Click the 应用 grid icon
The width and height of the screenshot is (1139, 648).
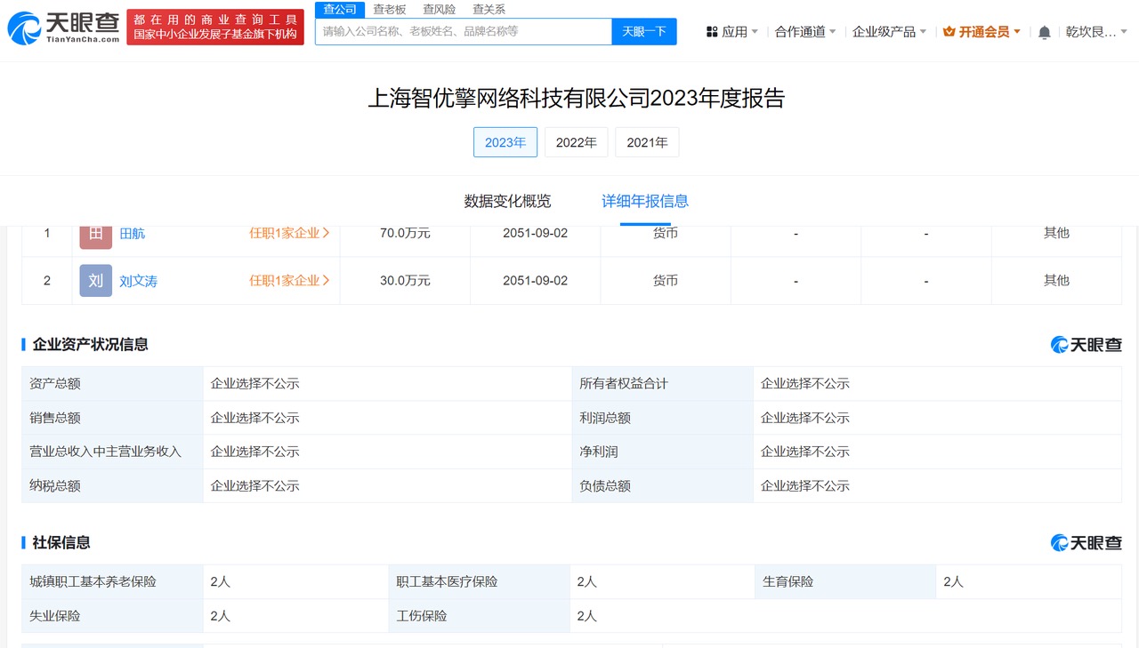[x=712, y=32]
